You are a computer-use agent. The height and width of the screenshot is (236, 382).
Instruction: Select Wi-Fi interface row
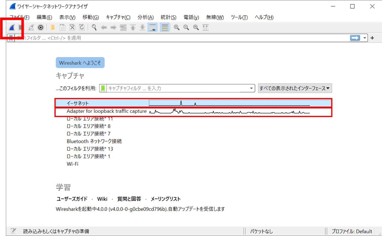pyautogui.click(x=73, y=164)
